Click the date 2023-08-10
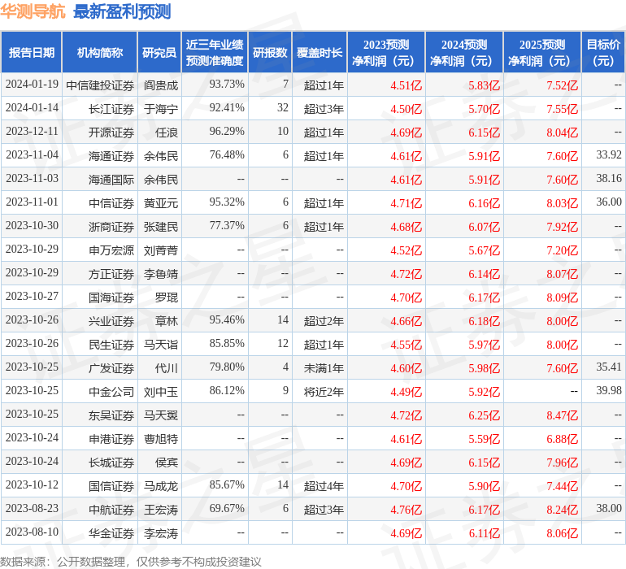Screen dimensions: 626x569 (32, 532)
